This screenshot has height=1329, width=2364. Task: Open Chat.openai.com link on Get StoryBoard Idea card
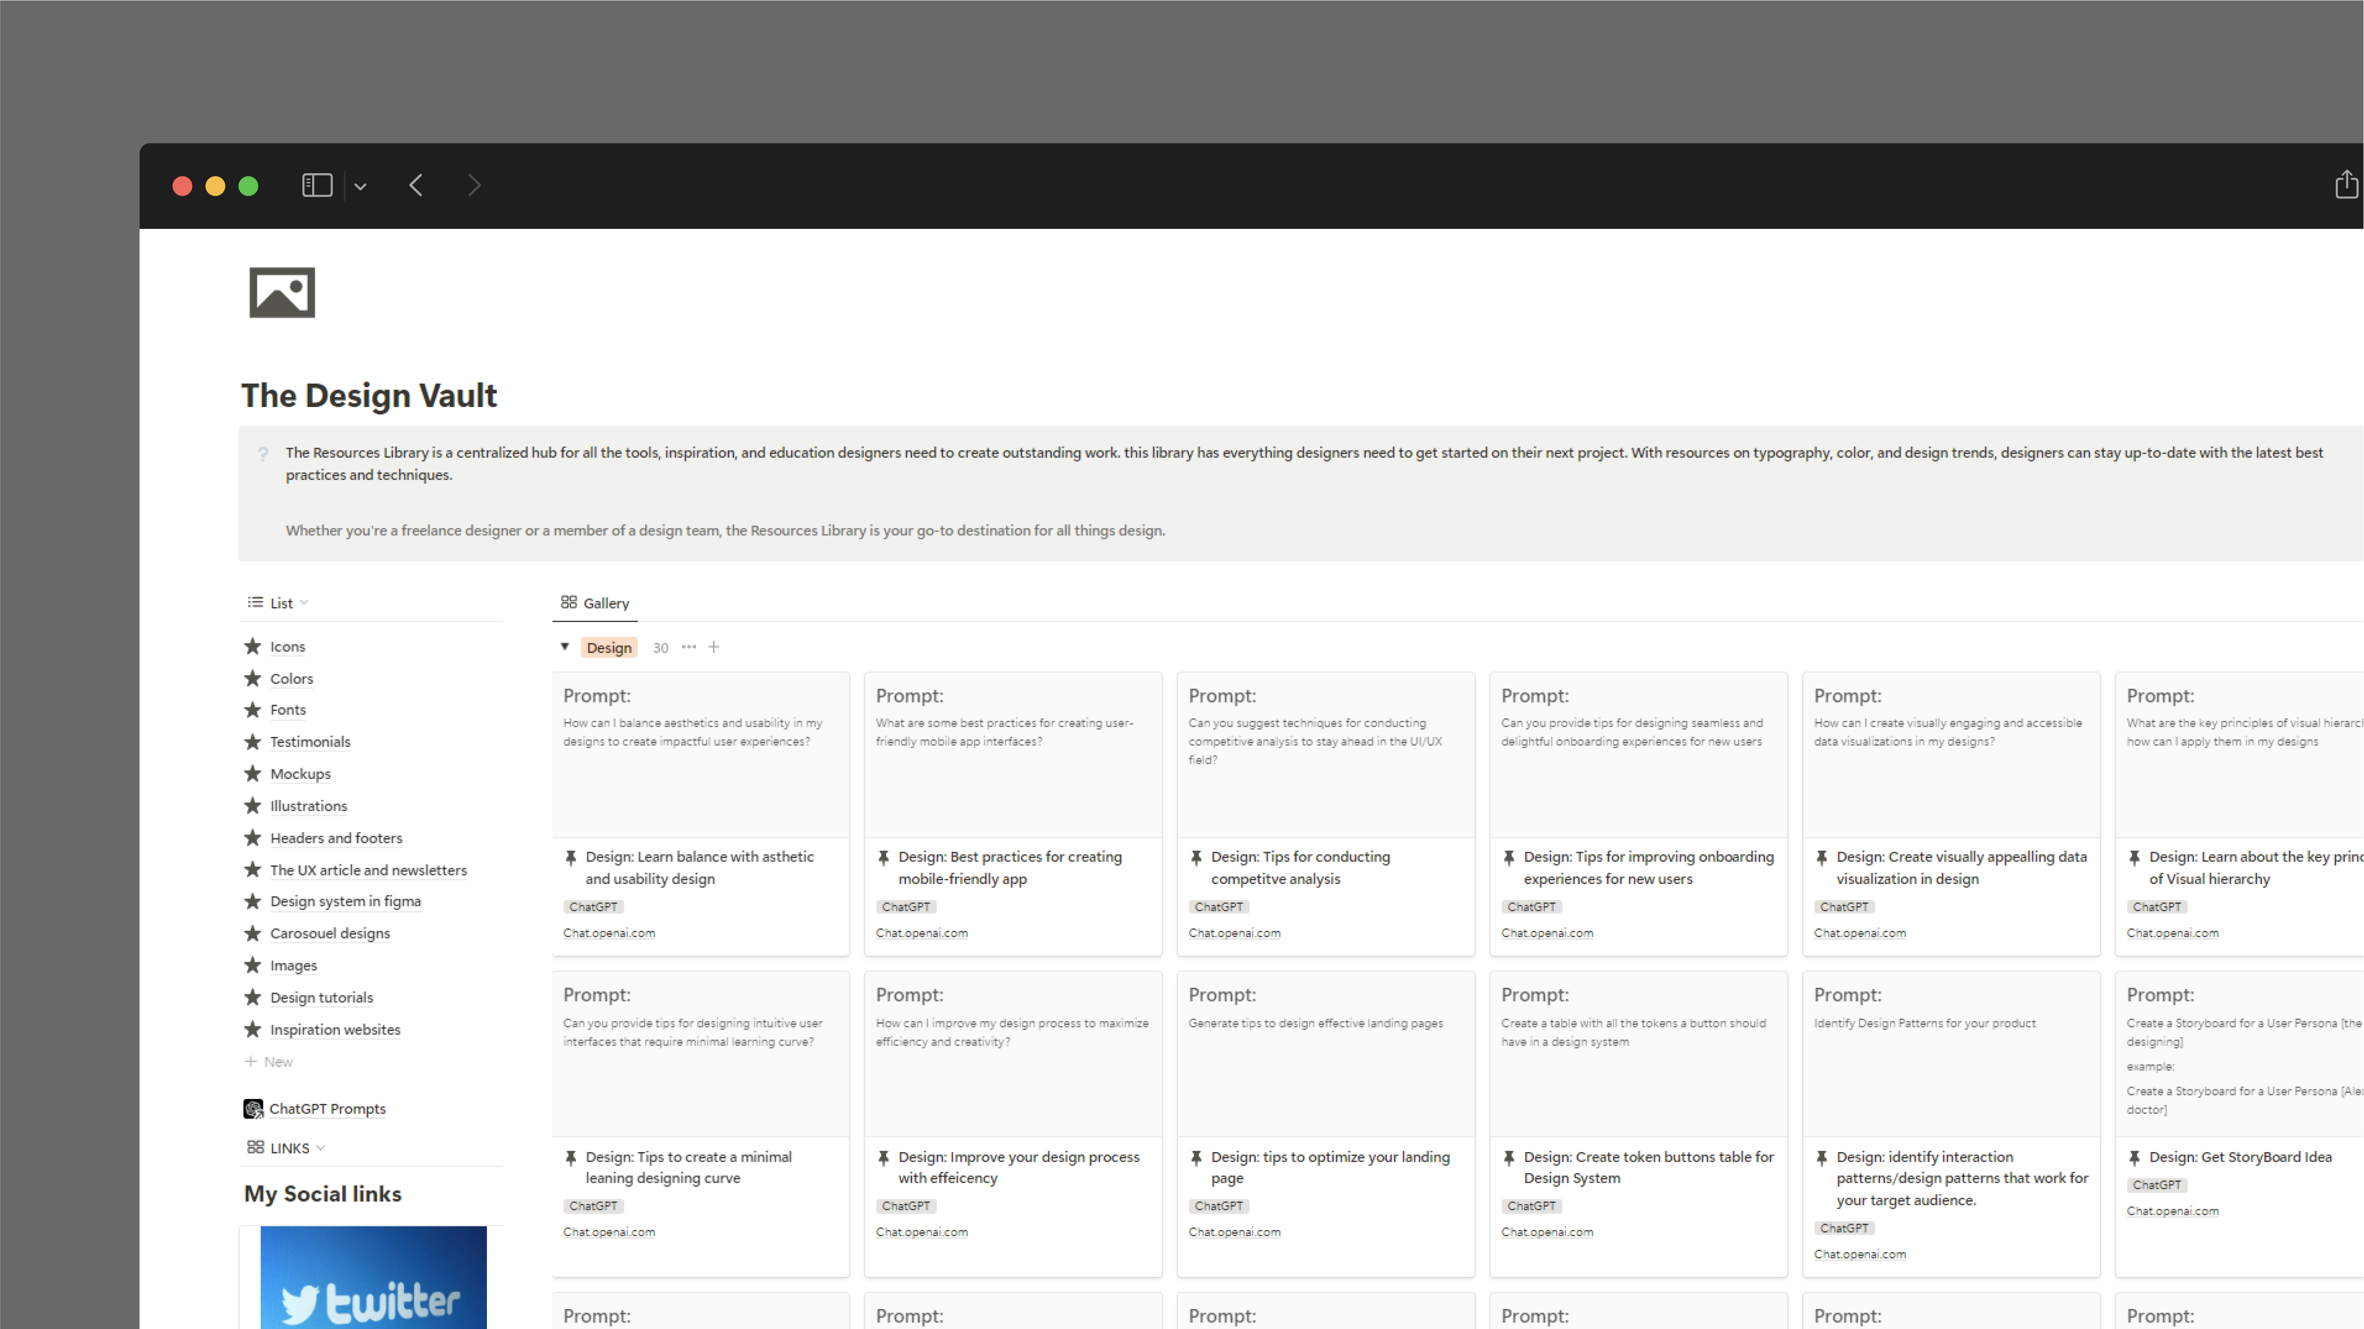2172,1212
